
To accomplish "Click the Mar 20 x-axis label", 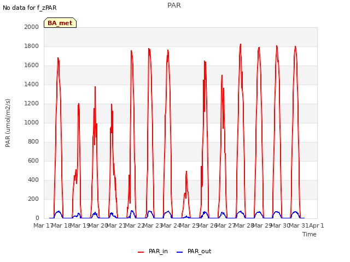I will pos(98,225).
